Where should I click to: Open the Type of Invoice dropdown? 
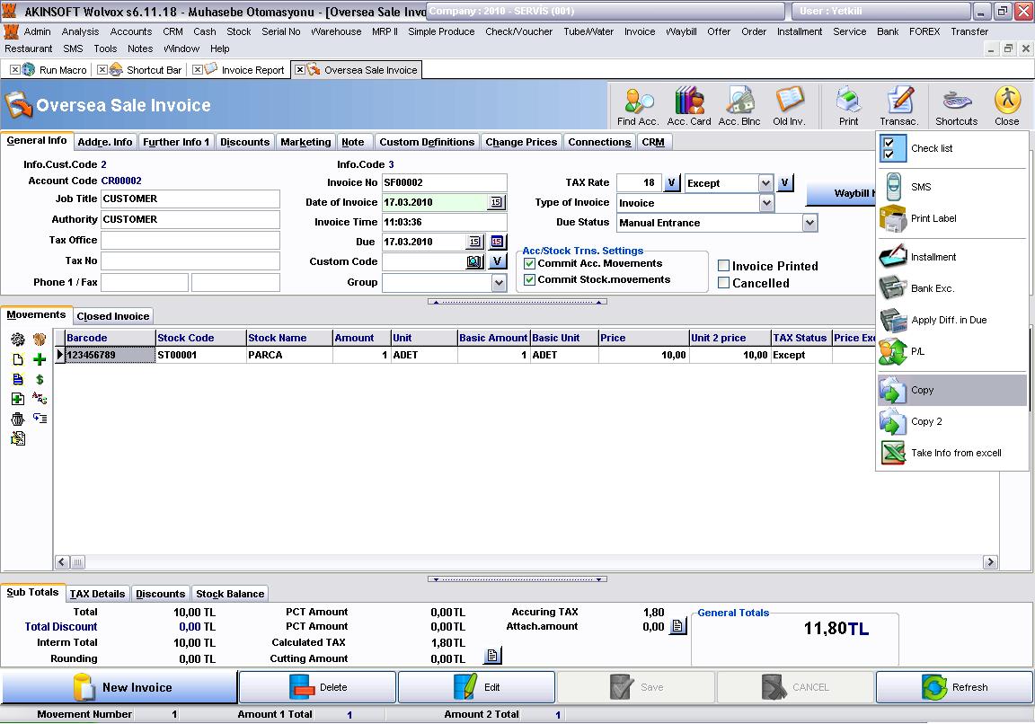[766, 203]
